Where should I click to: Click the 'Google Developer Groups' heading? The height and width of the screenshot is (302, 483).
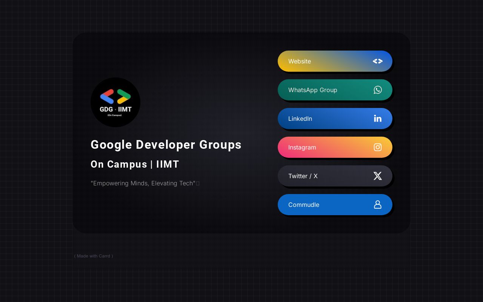(166, 145)
